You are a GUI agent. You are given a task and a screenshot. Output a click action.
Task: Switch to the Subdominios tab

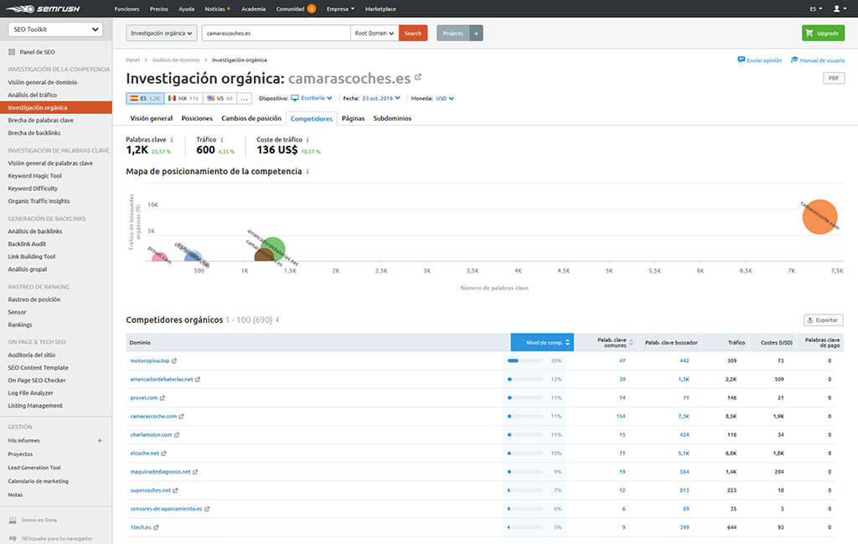coord(392,118)
